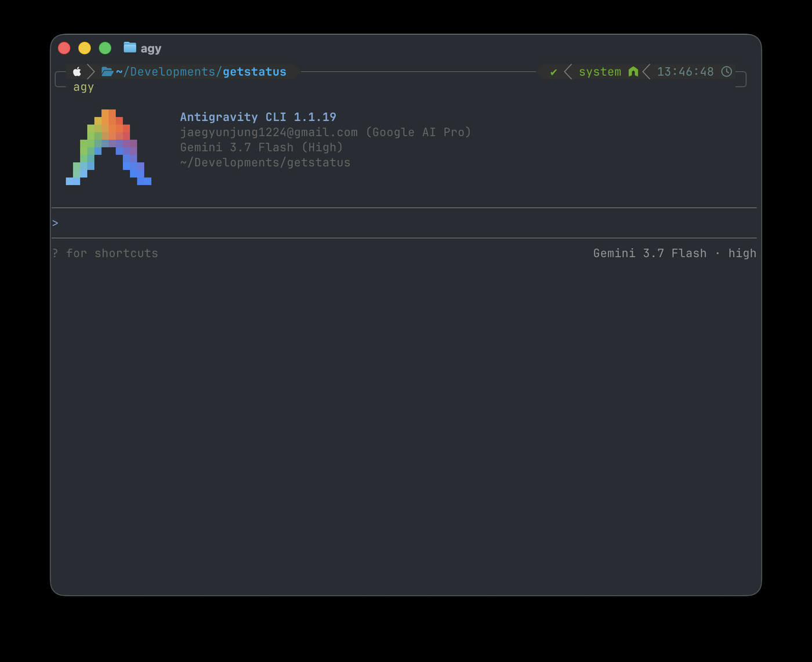Minimize window with yellow button

(85, 48)
